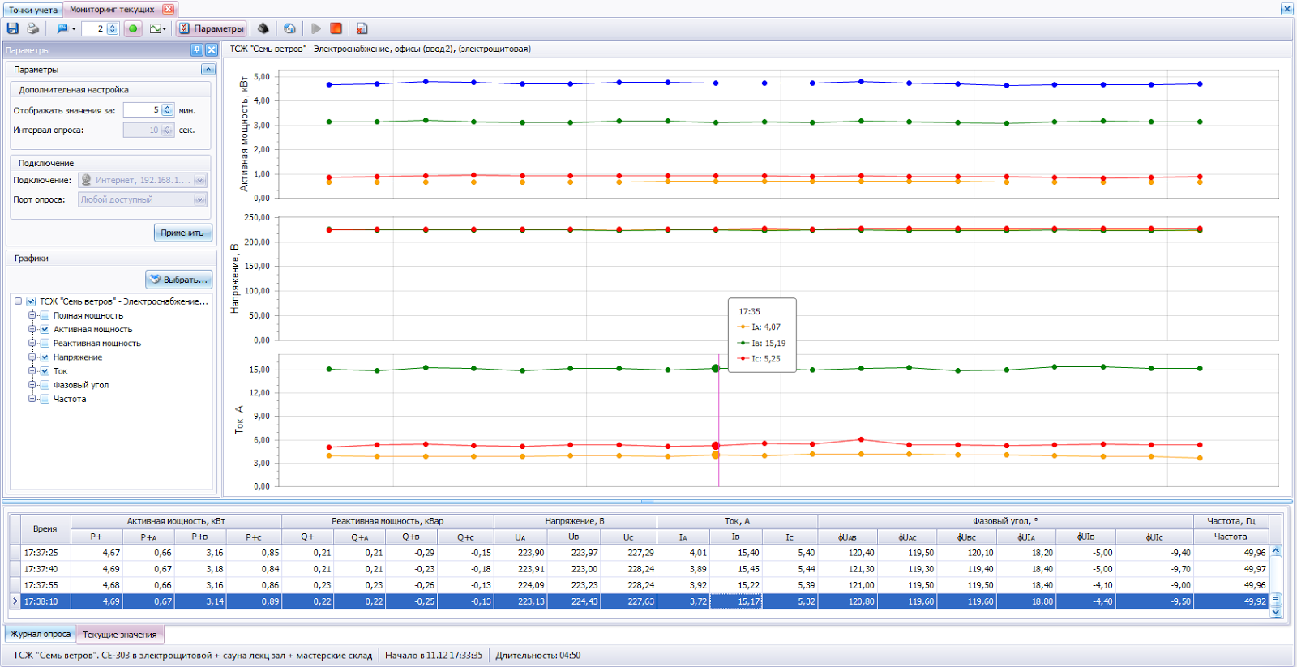Click the checklist icon on Параметры toolbar button
The image size is (1297, 667).
(185, 28)
